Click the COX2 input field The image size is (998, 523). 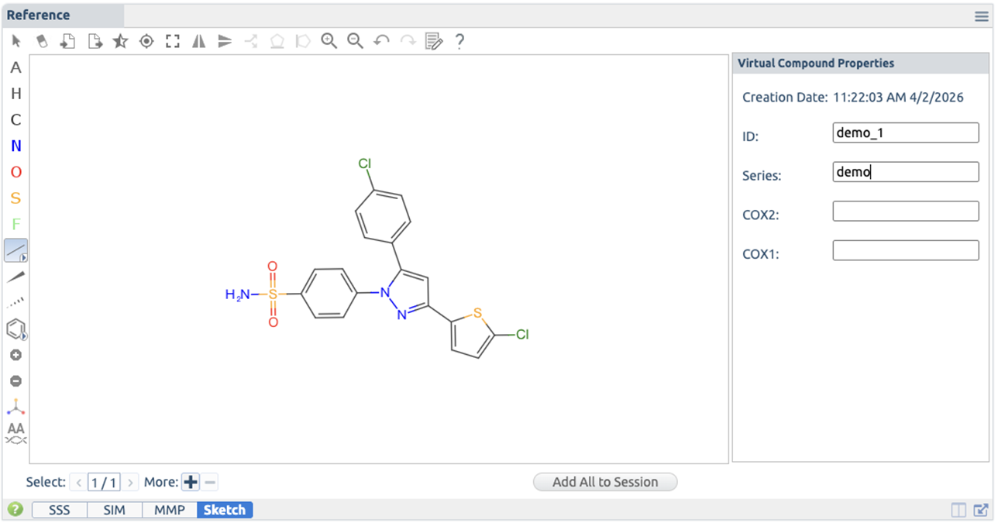tap(905, 211)
